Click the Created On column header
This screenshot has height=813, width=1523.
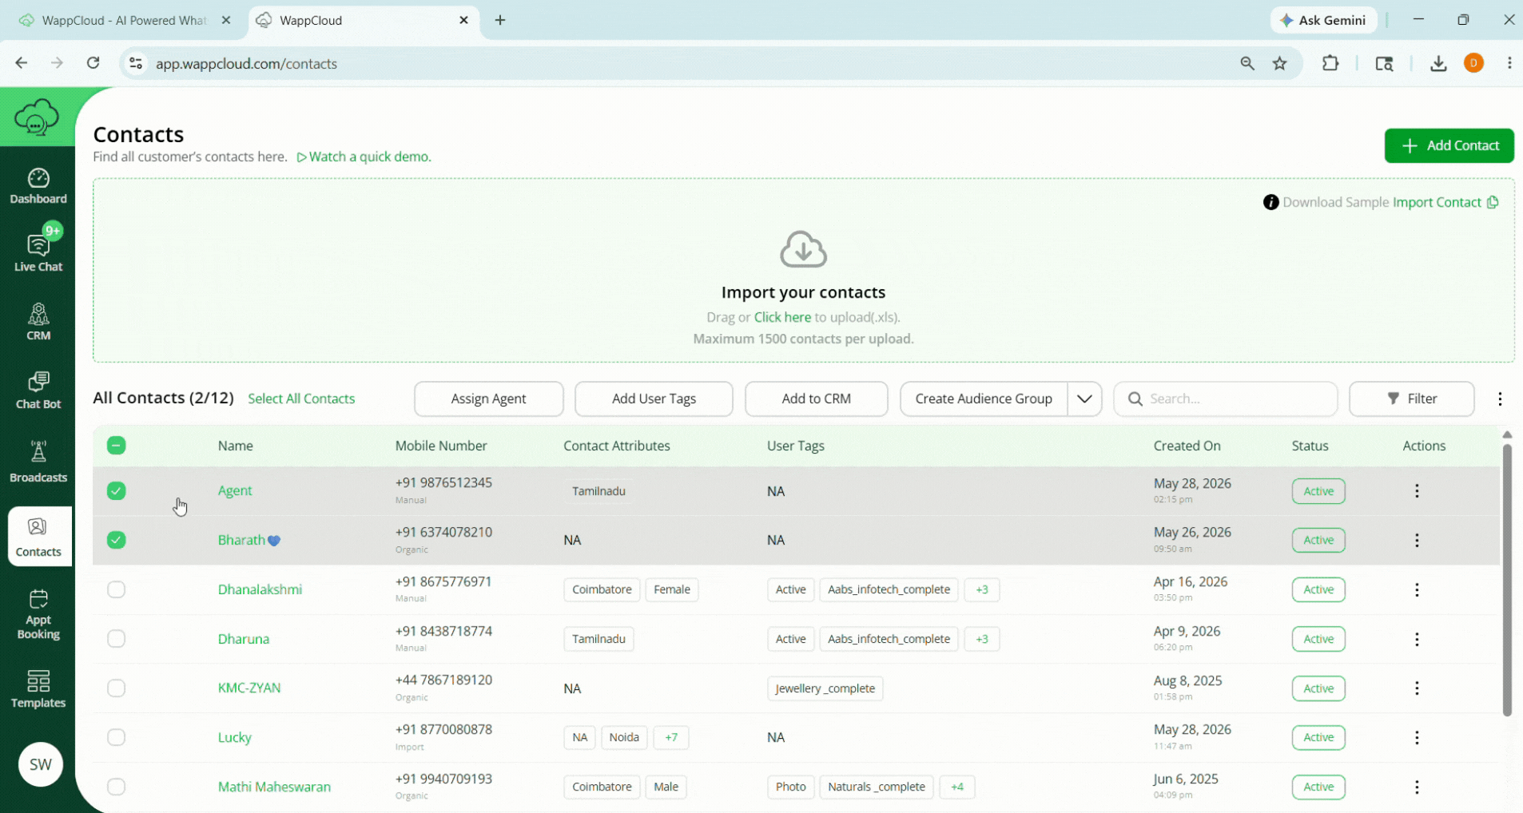(1187, 446)
